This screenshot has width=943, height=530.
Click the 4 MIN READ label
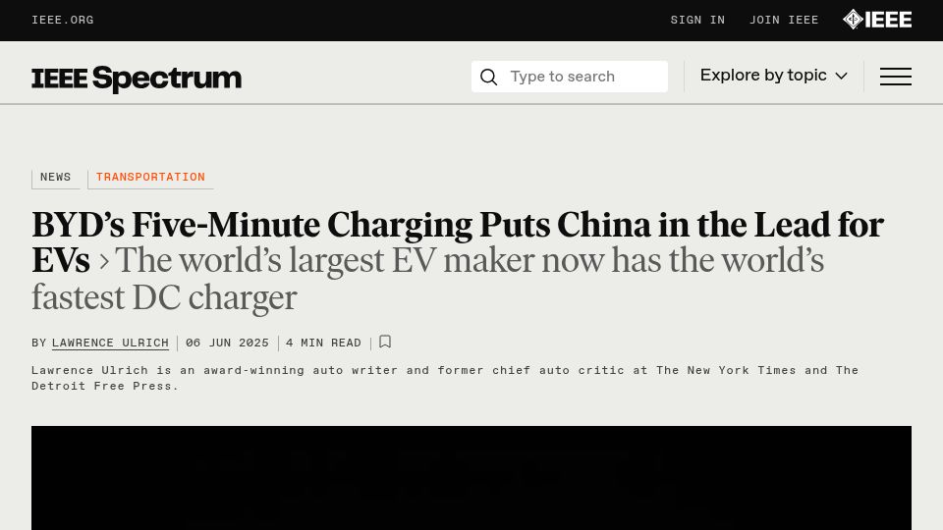[x=323, y=344]
